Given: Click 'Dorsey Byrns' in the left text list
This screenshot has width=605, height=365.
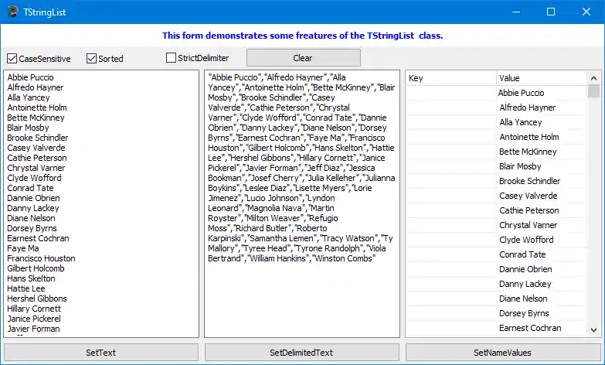Looking at the screenshot, I should tap(32, 228).
